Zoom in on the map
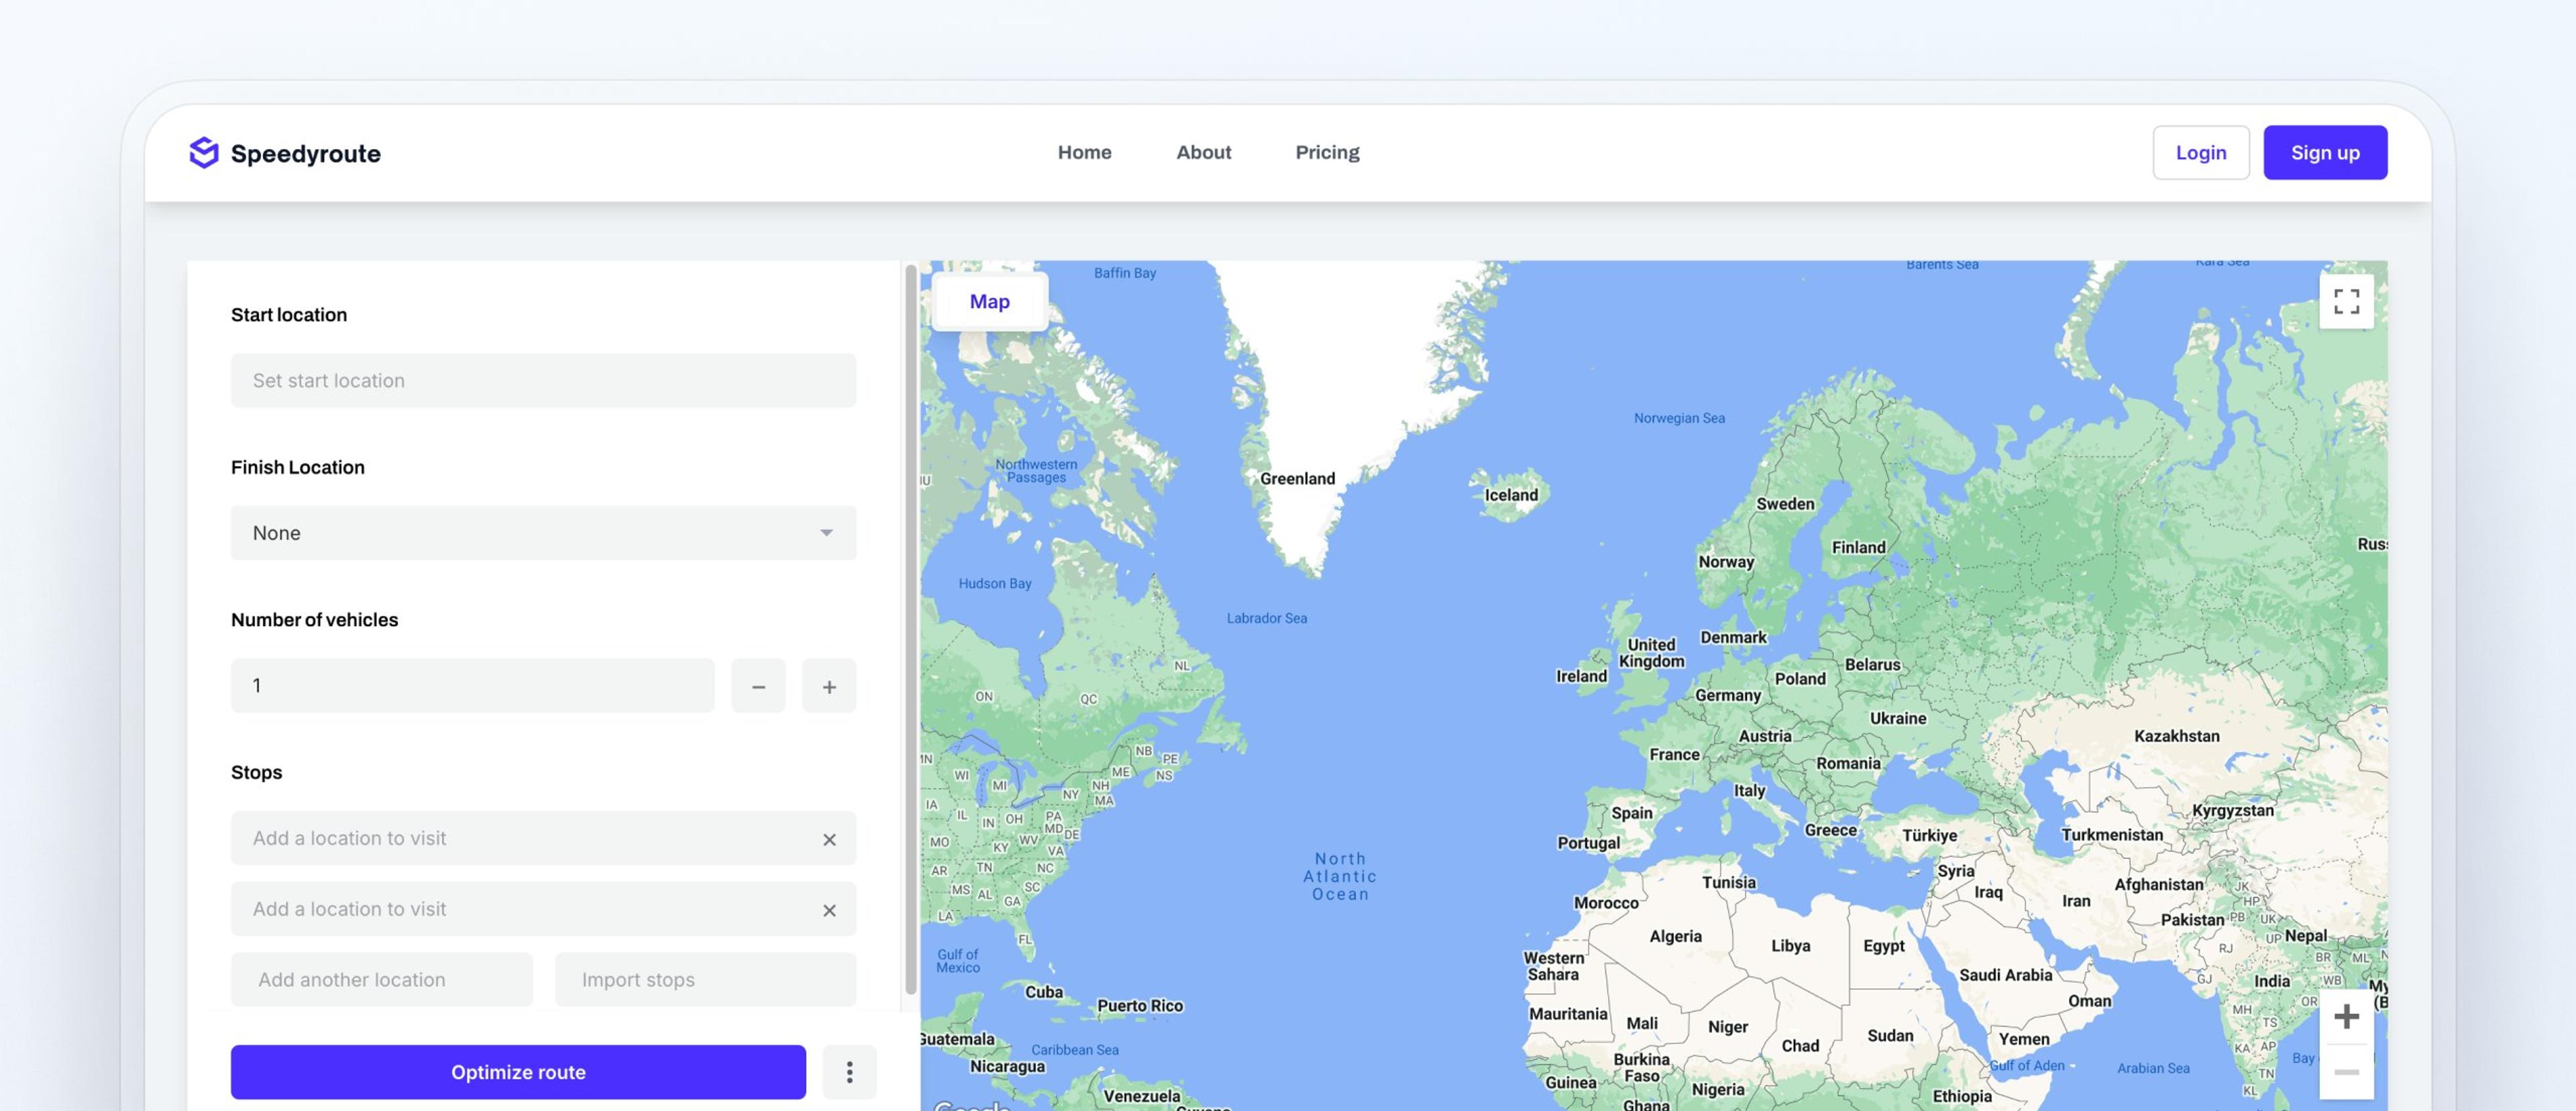 2346,1016
